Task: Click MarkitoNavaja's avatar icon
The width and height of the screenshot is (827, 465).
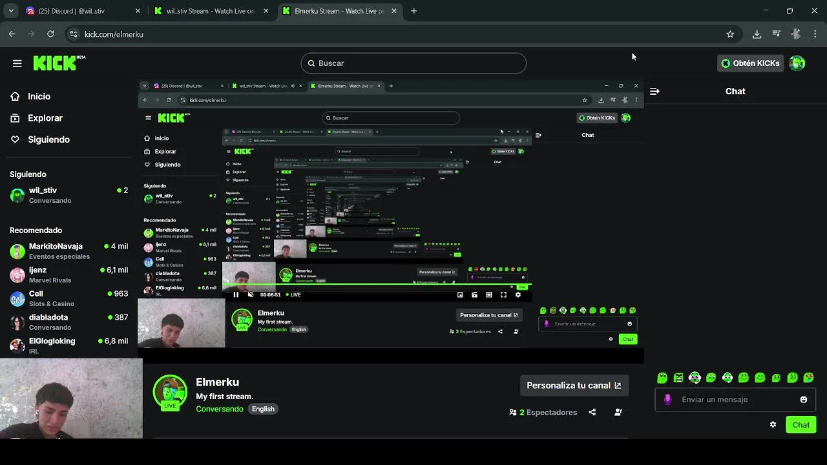Action: [17, 251]
